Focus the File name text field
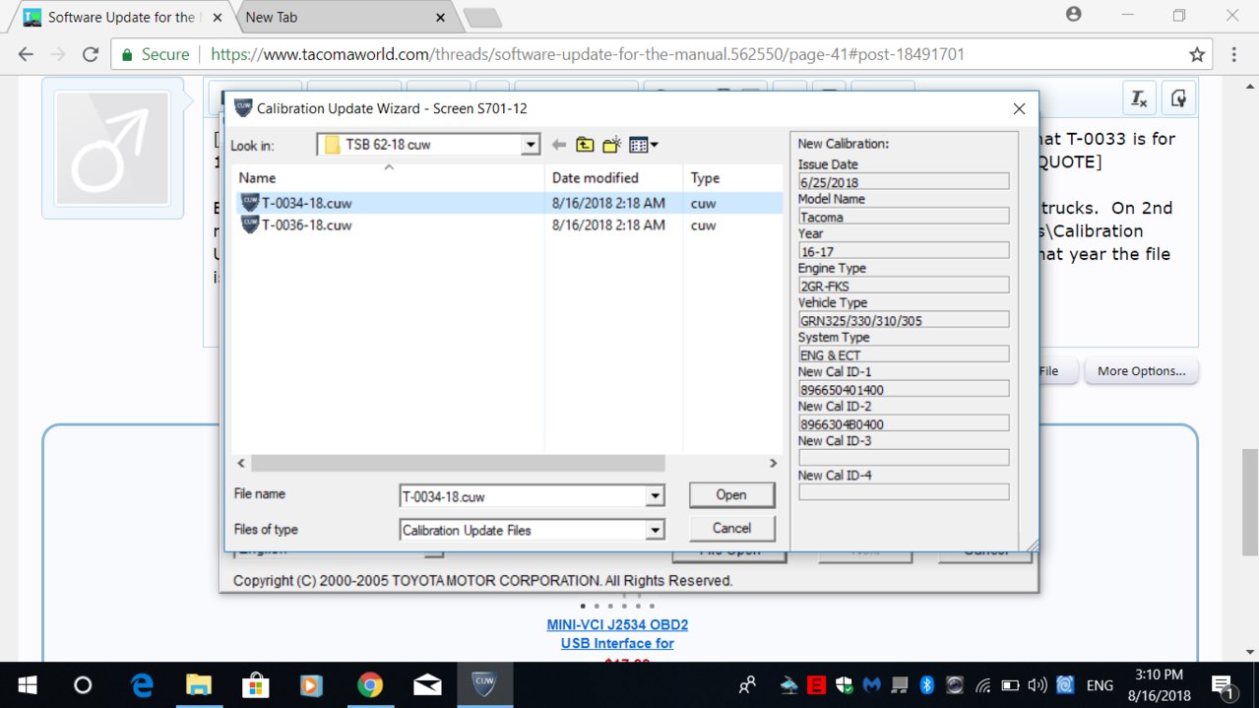This screenshot has height=708, width=1259. coord(523,497)
